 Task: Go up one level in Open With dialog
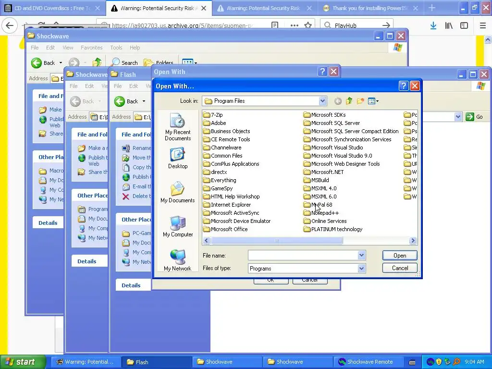pos(349,101)
